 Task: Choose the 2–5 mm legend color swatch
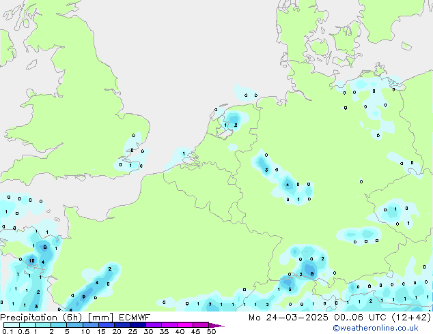pos(59,325)
